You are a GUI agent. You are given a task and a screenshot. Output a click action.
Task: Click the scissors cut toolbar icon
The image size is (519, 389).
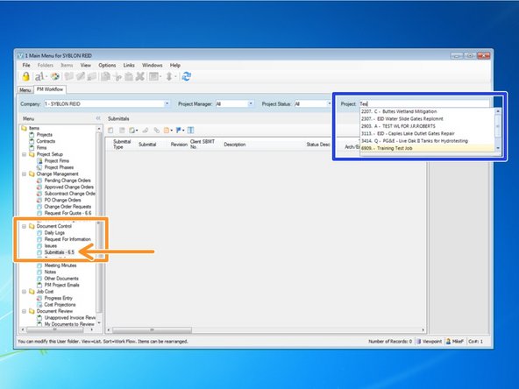117,77
